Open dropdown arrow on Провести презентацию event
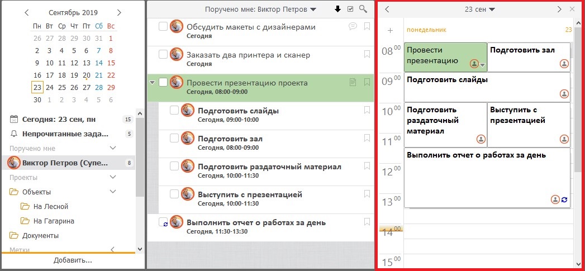The width and height of the screenshot is (585, 271). pyautogui.click(x=482, y=65)
